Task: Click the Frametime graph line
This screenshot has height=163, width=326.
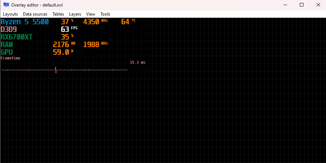Action: [64, 70]
